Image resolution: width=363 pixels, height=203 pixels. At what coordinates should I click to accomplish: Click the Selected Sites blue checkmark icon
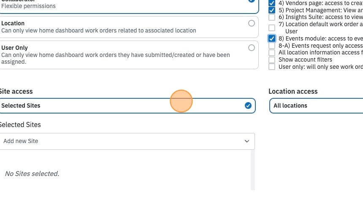pyautogui.click(x=248, y=106)
